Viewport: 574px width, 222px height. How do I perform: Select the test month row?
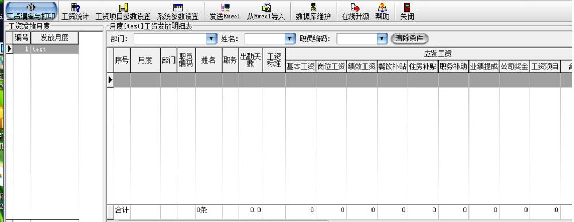pos(46,49)
